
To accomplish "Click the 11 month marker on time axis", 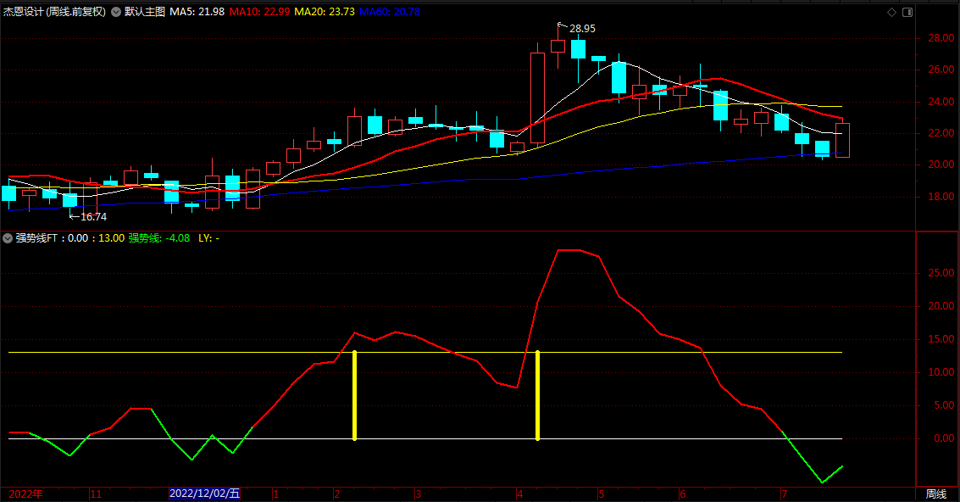I will 96,494.
